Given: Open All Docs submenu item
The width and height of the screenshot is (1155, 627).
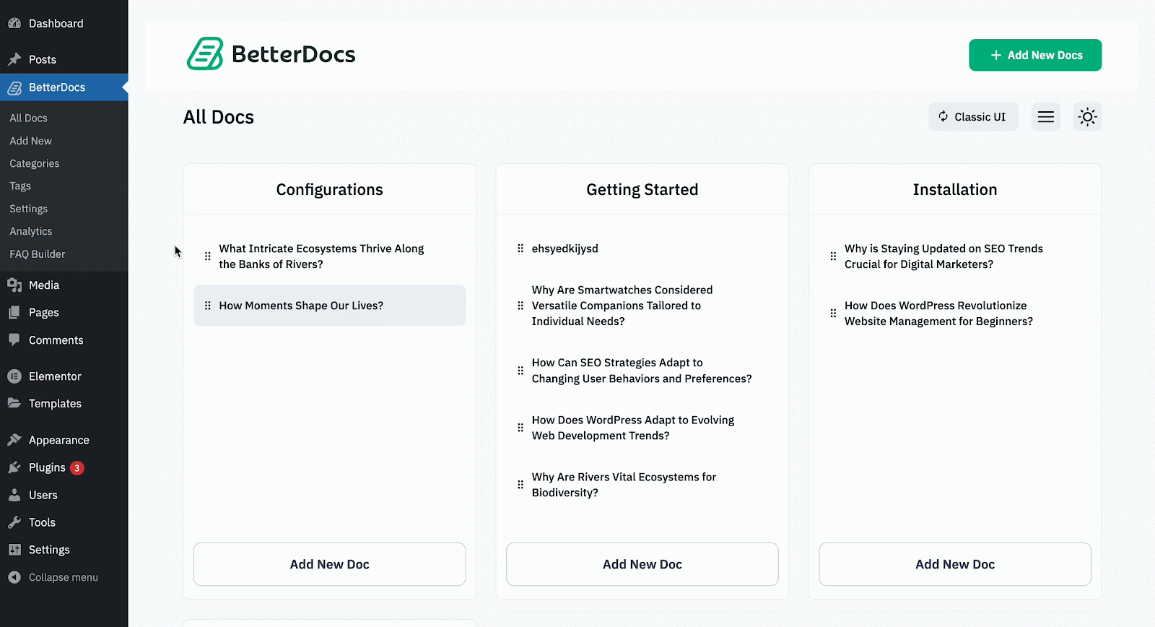Looking at the screenshot, I should pos(28,118).
